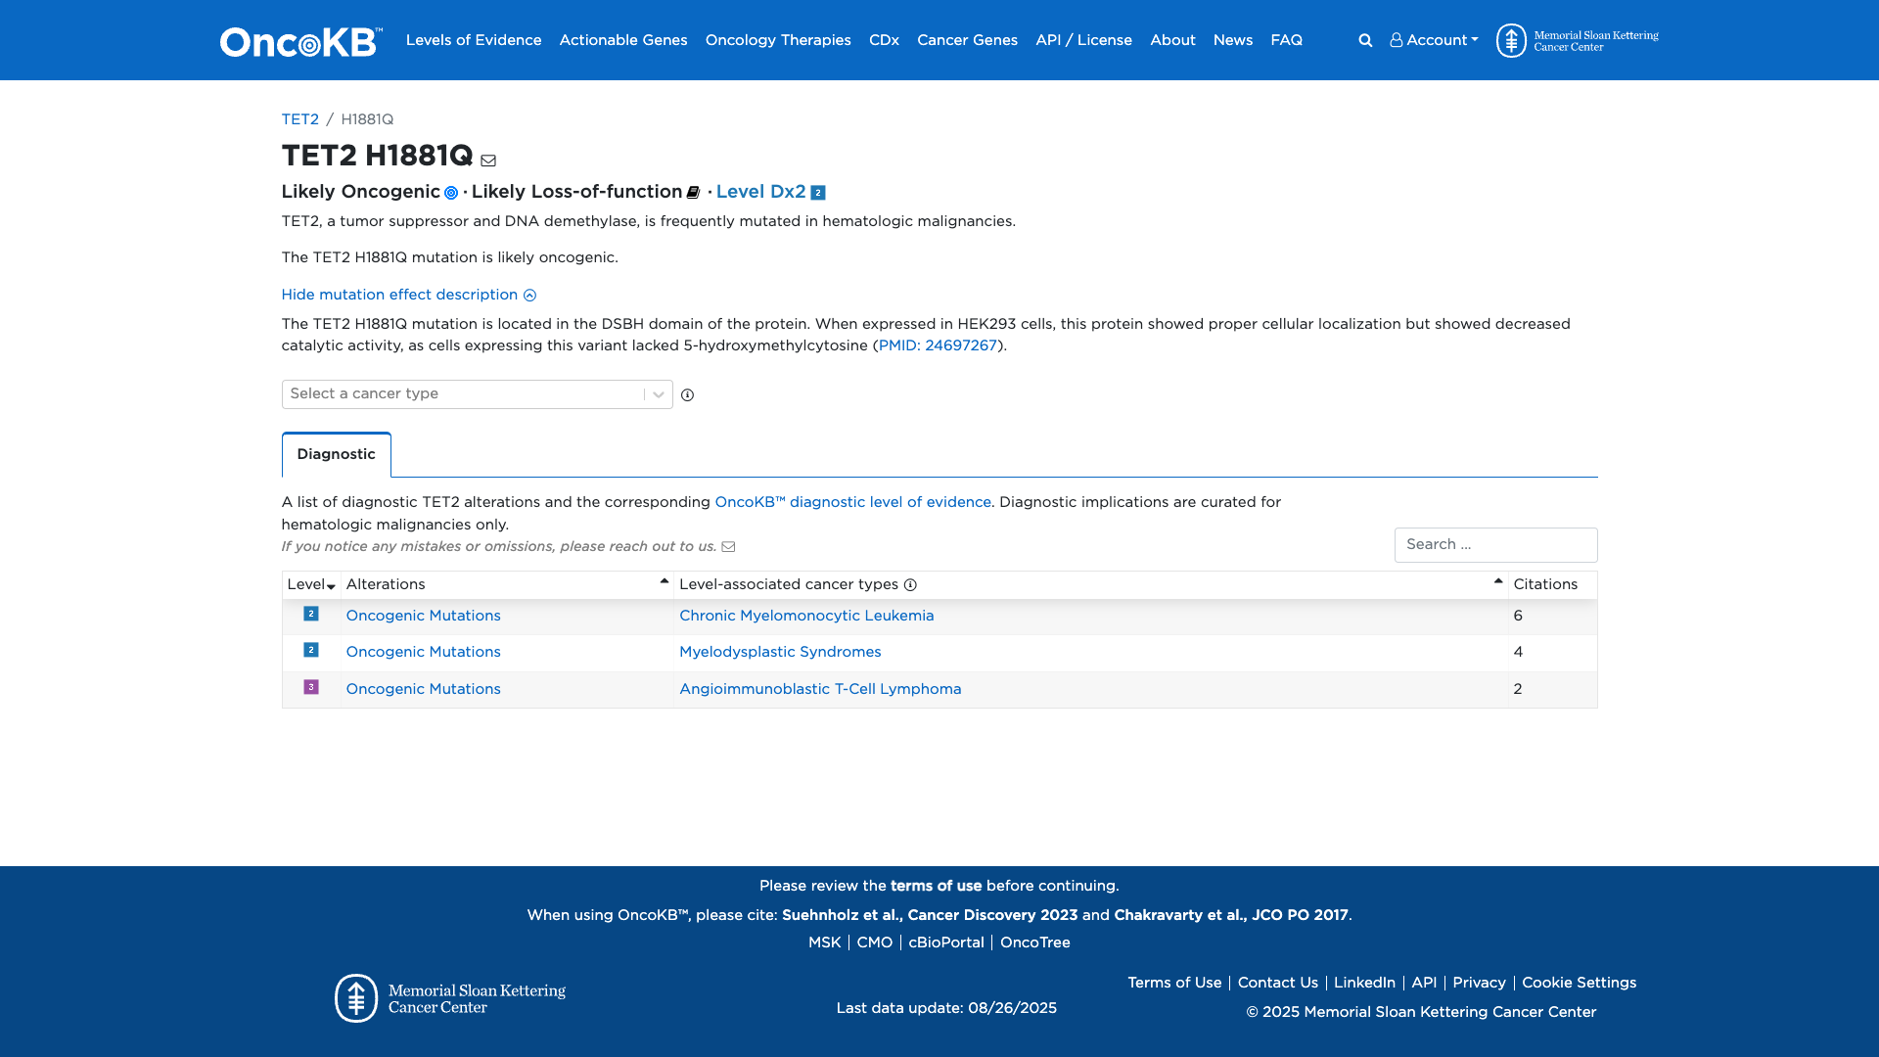
Task: Click the info icon in Level-associated cancer types header
Action: pyautogui.click(x=910, y=585)
